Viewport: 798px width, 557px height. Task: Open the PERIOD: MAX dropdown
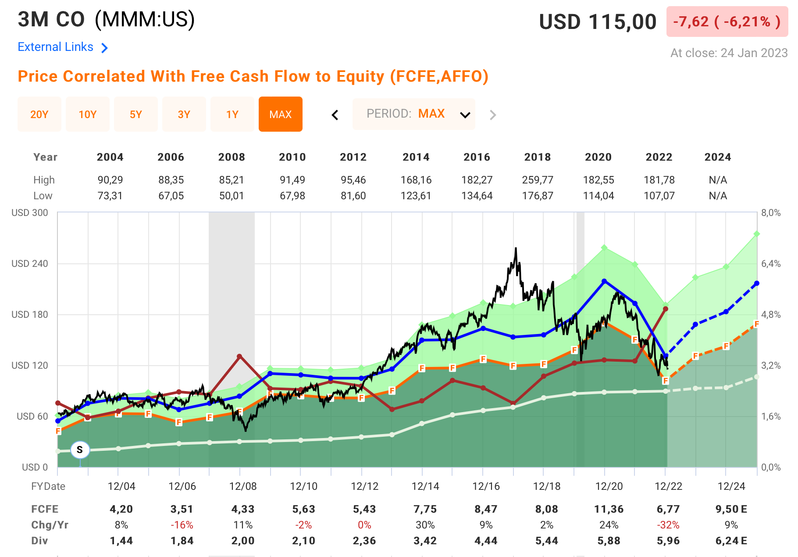[x=414, y=114]
